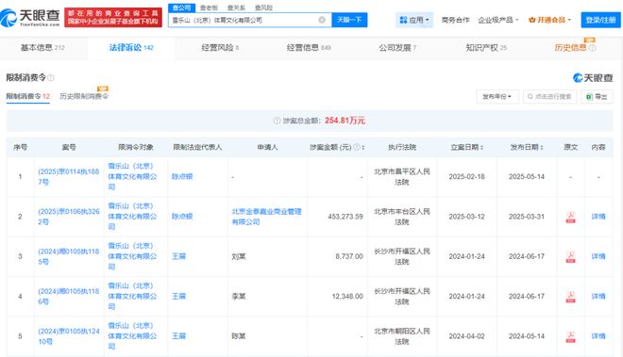
Task: Select 查公司 search mode tab
Action: pyautogui.click(x=181, y=8)
